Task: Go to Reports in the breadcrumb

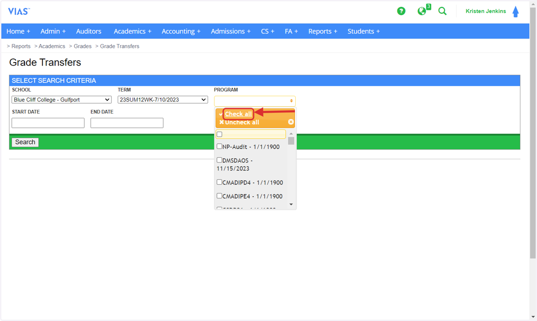Action: point(21,46)
